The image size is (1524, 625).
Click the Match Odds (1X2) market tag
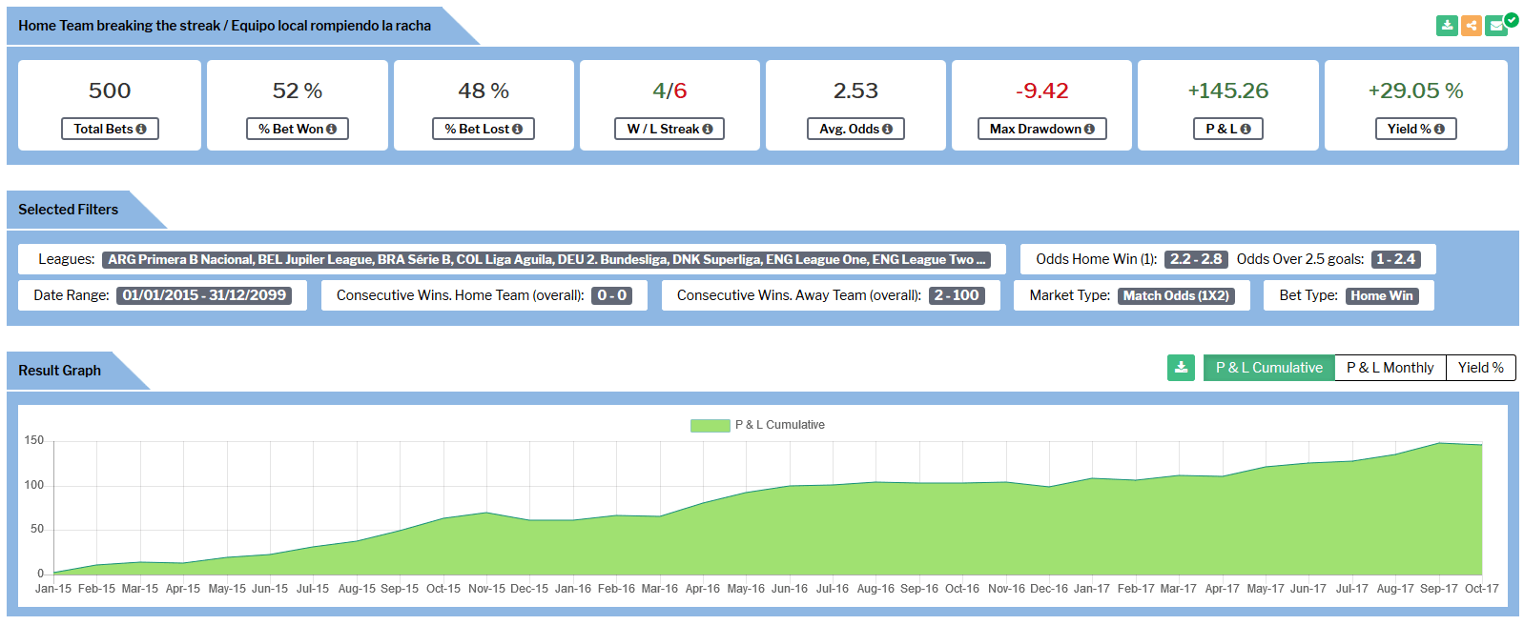click(1176, 296)
